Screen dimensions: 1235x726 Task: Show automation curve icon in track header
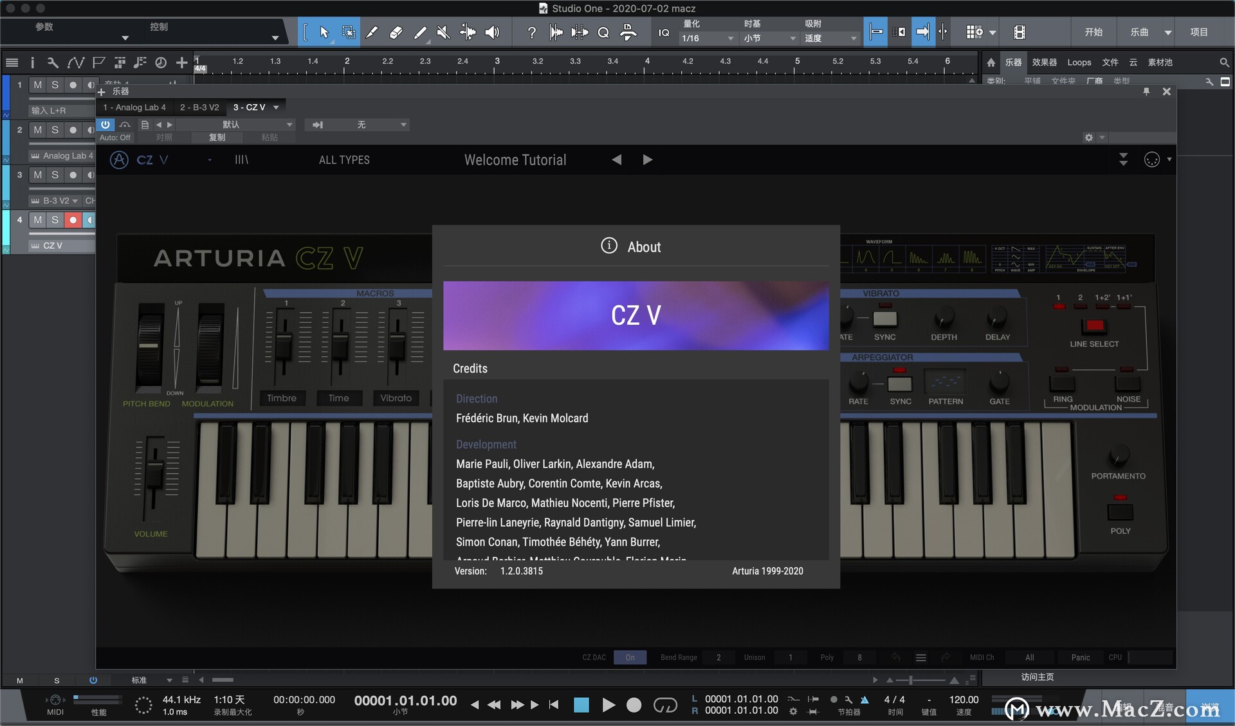coord(75,62)
